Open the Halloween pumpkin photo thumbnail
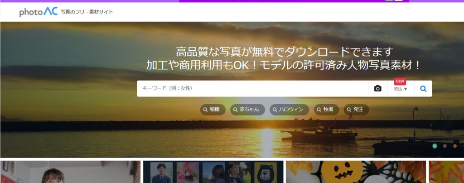This screenshot has width=464, height=183. (x=356, y=172)
